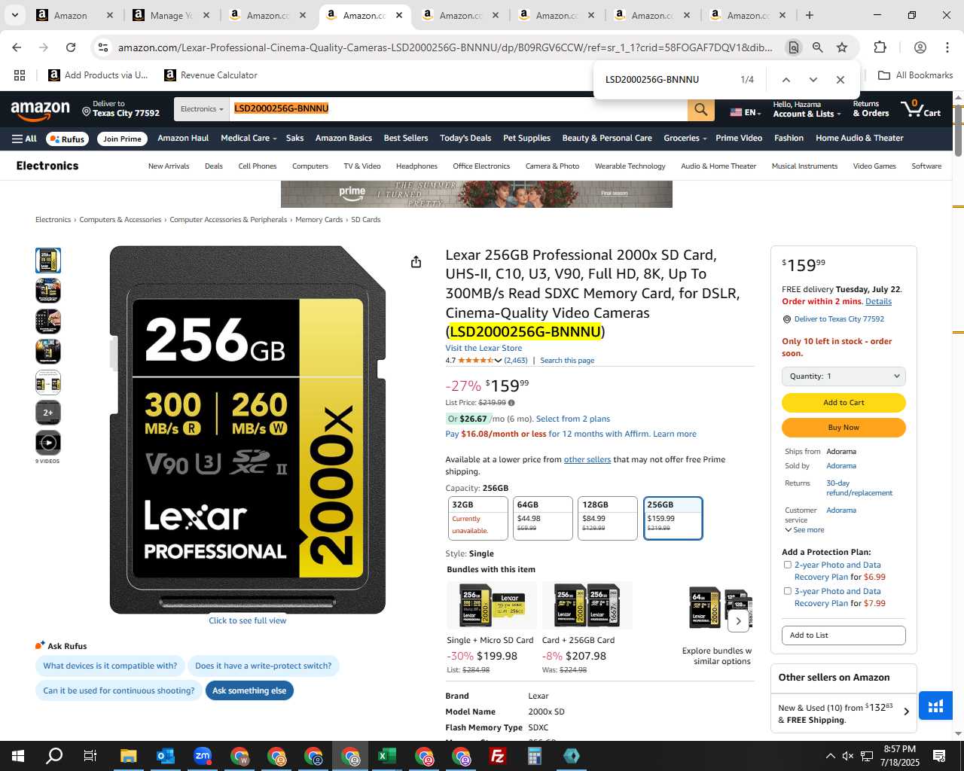This screenshot has width=964, height=771.
Task: Bookmark this page with star icon
Action: (842, 47)
